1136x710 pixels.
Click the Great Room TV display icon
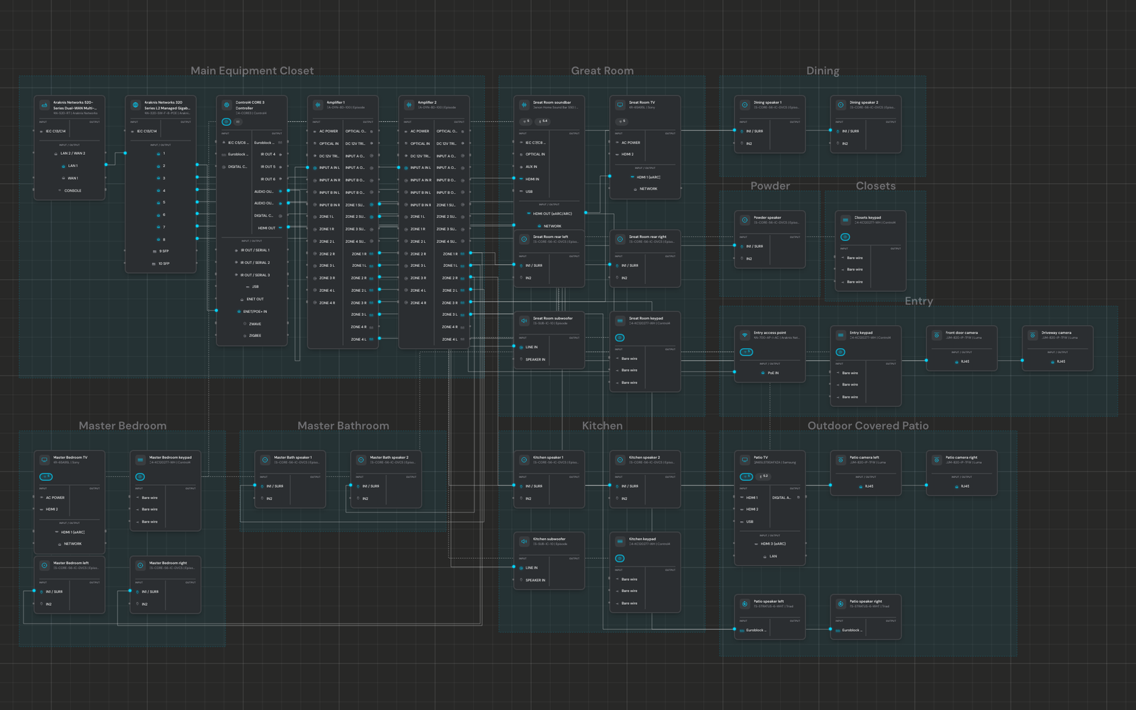click(x=620, y=105)
